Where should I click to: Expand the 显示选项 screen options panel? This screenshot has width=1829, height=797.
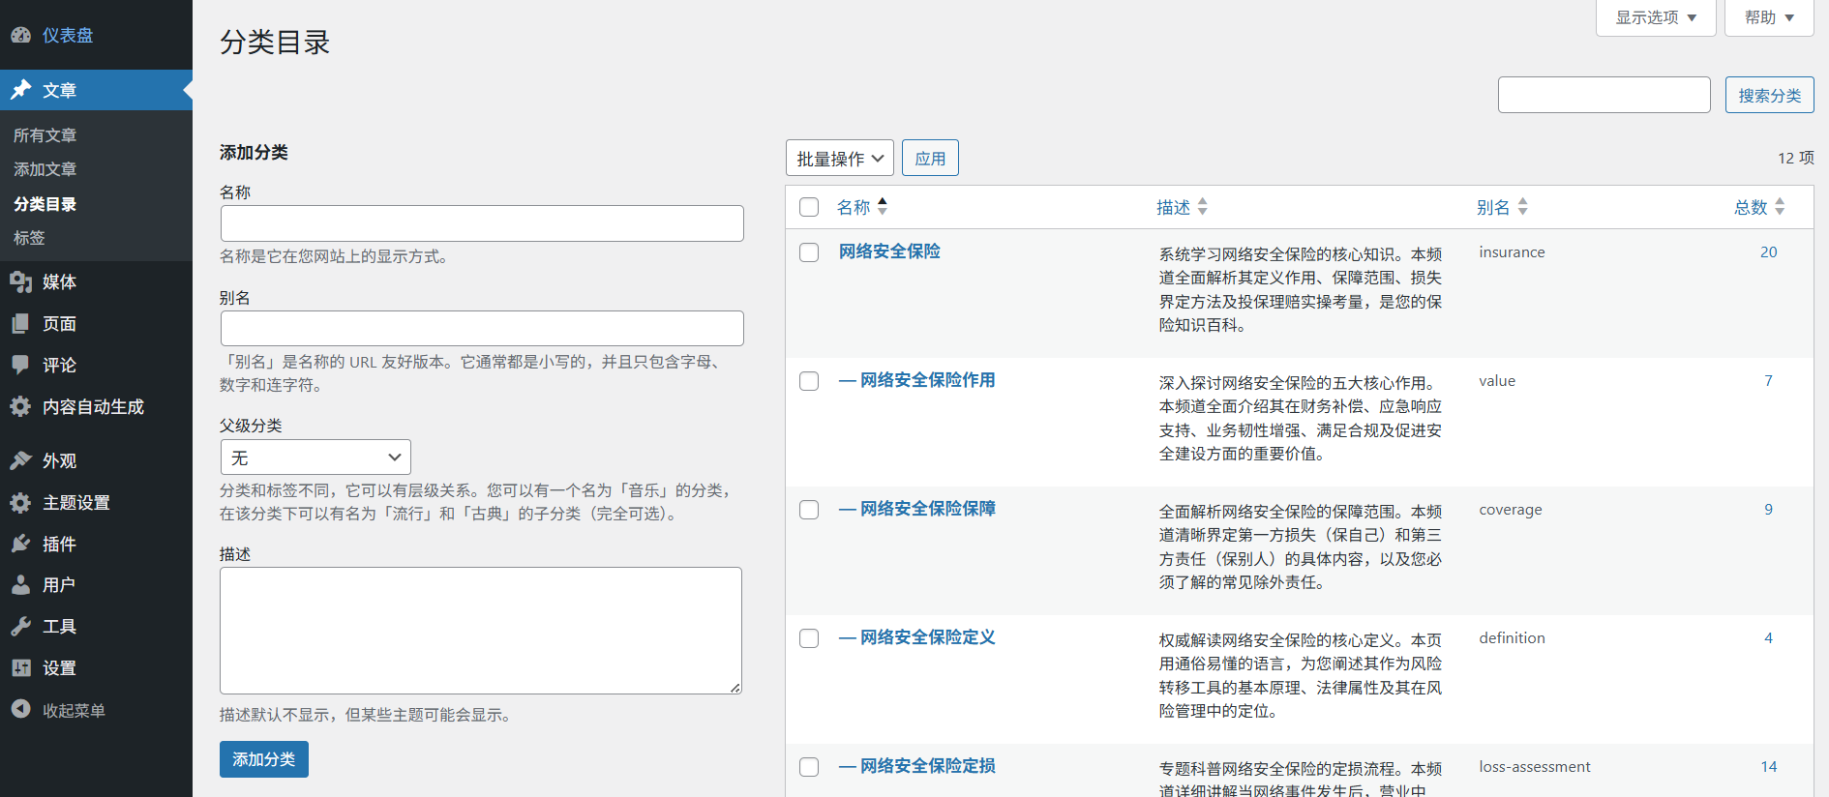(1655, 17)
